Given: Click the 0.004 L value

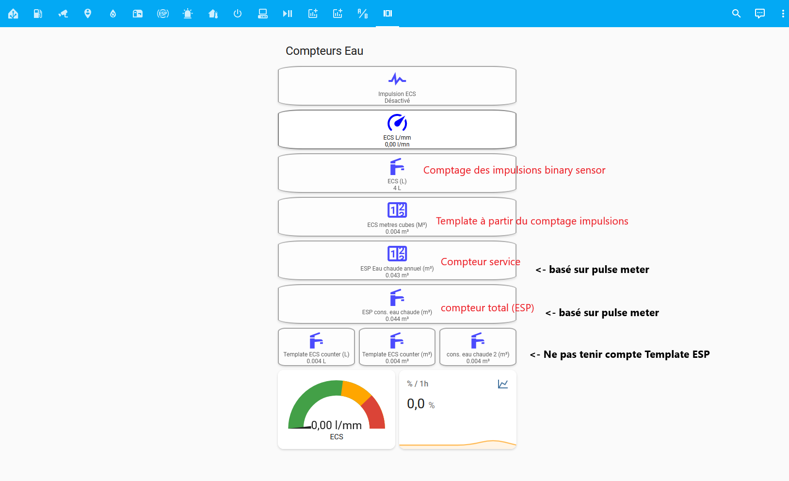Looking at the screenshot, I should (316, 361).
